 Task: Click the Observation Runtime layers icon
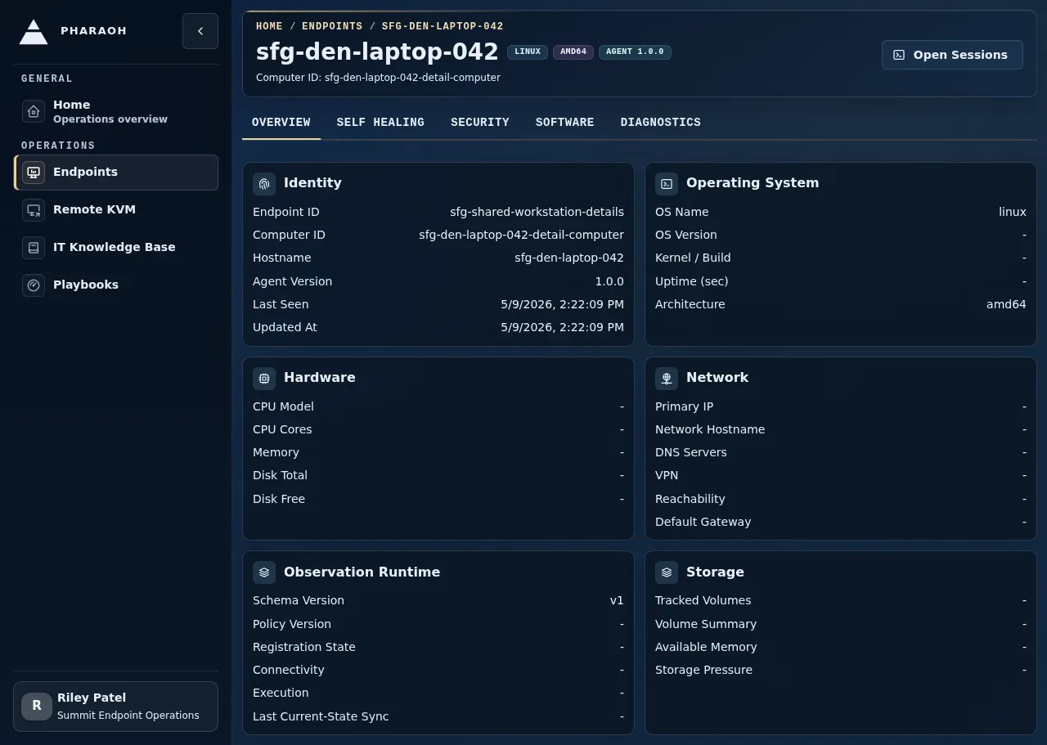coord(264,572)
